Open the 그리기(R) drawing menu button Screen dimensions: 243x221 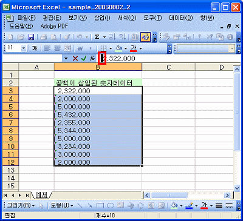tap(21, 206)
